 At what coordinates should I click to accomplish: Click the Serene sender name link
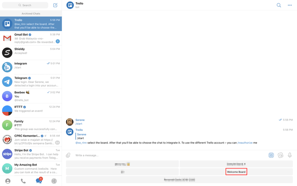80,120
